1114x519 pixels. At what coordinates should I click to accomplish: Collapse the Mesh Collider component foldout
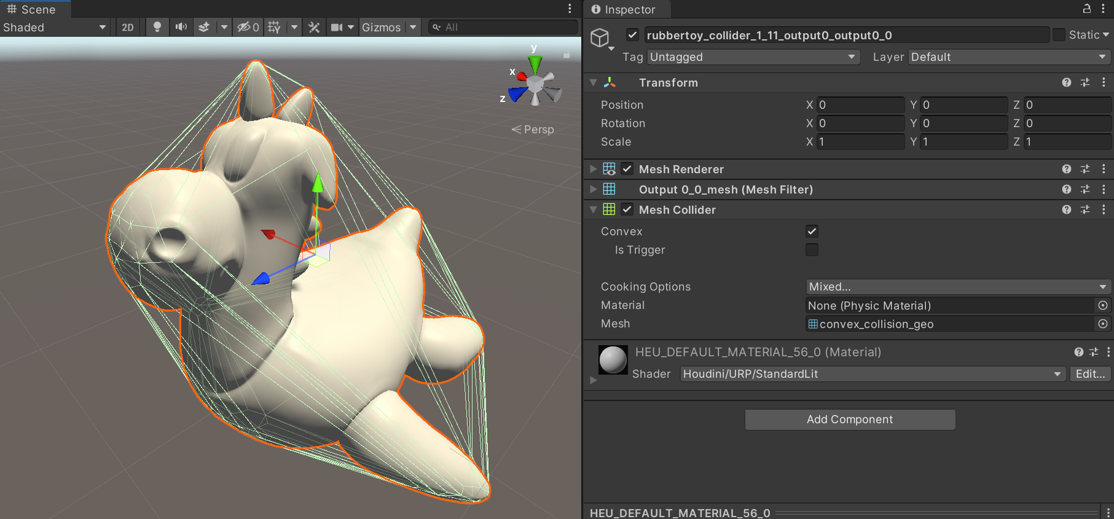(593, 209)
